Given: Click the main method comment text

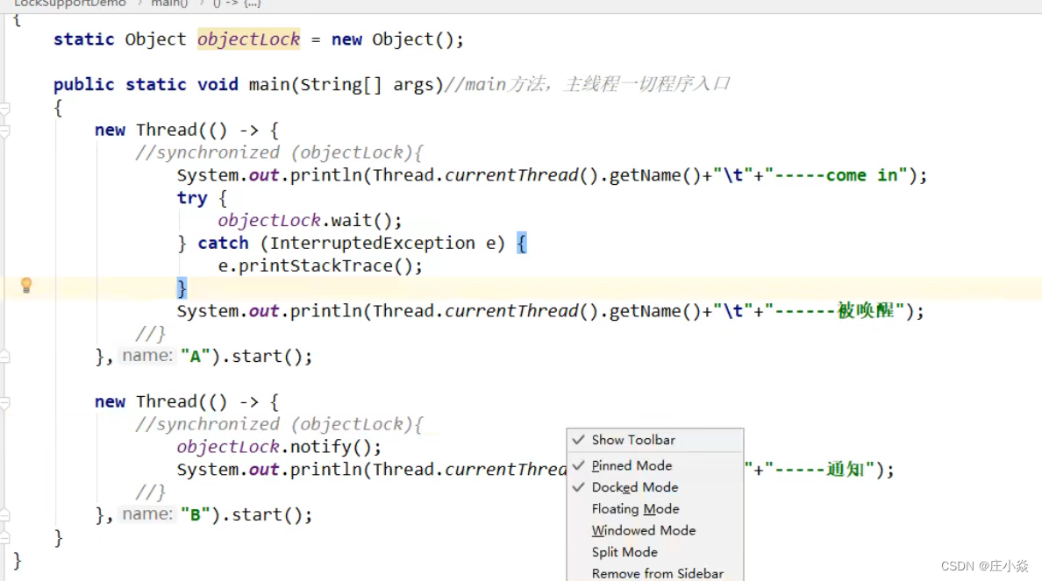Looking at the screenshot, I should (587, 84).
